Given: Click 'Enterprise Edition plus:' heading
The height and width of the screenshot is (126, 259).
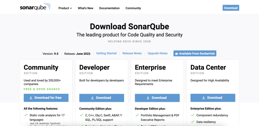Looking at the screenshot, I should click(x=206, y=109).
